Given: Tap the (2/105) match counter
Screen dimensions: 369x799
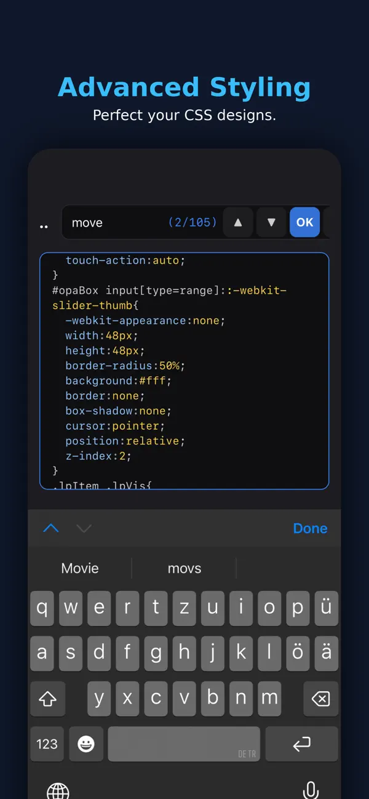Looking at the screenshot, I should tap(192, 222).
